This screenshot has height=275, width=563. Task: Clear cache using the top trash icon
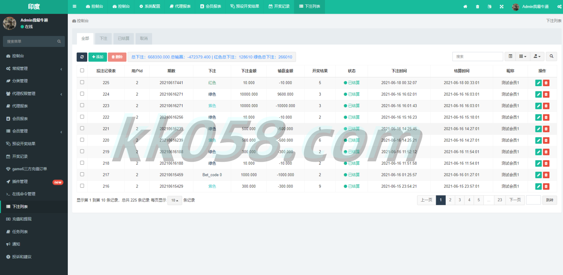pos(477,7)
